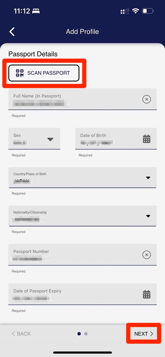
Task: Open Date of Birth calendar picker
Action: (147, 139)
